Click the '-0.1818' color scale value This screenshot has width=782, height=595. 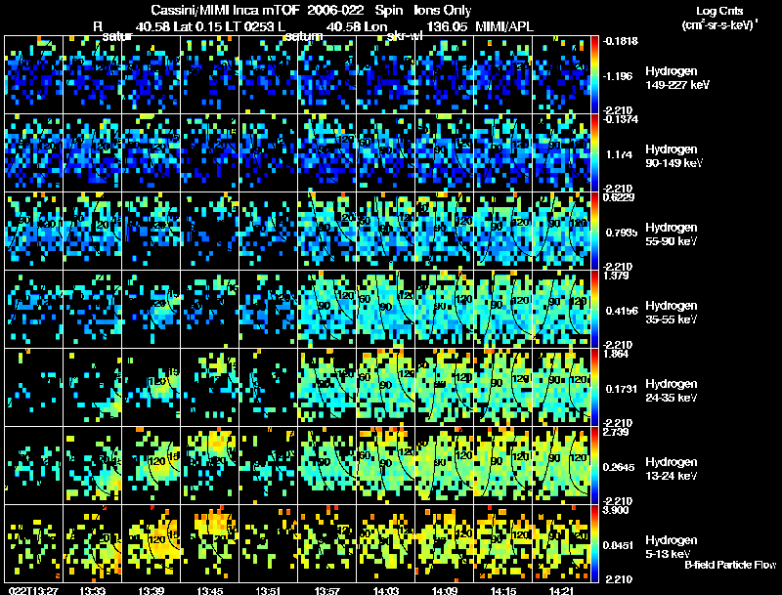pyautogui.click(x=620, y=41)
